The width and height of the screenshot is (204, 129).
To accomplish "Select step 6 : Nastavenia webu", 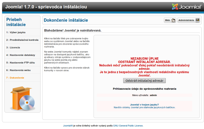I will click(22, 70).
